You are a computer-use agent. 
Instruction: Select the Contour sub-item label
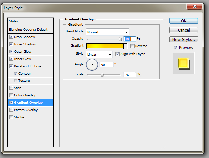[25, 73]
